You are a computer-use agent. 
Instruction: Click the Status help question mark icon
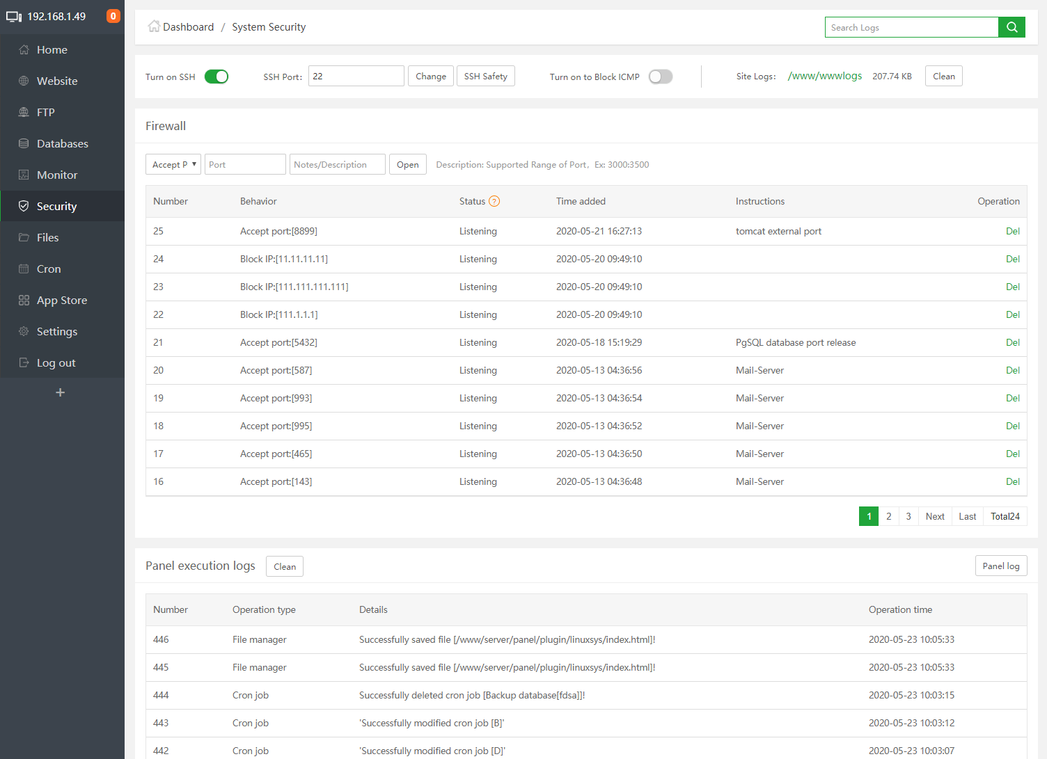point(494,201)
